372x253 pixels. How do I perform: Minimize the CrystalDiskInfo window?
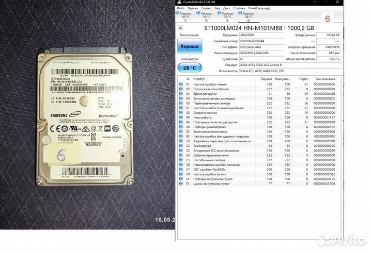315,2
